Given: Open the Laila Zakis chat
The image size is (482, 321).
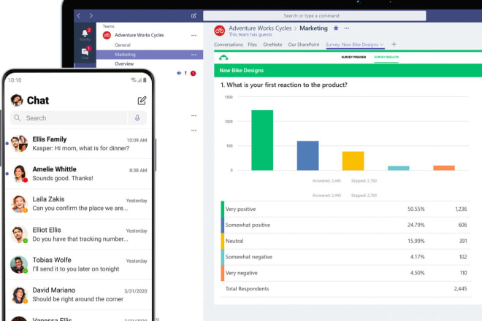Looking at the screenshot, I should pyautogui.click(x=79, y=204).
